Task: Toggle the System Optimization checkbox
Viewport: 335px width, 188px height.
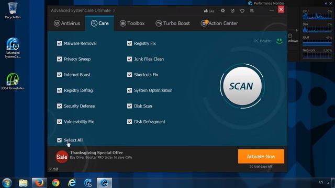Action: [129, 90]
